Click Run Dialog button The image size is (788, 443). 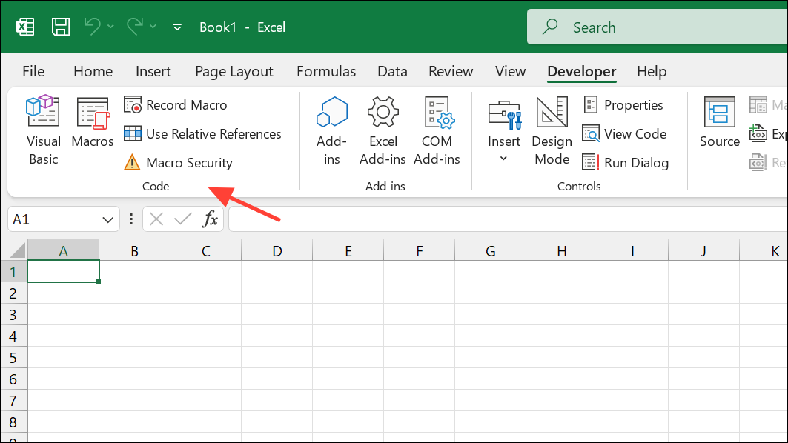click(x=626, y=163)
